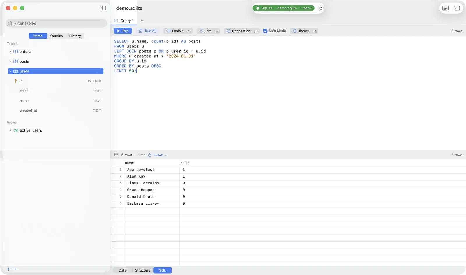The height and width of the screenshot is (275, 466).
Task: Collapse the users table
Action: pyautogui.click(x=10, y=71)
